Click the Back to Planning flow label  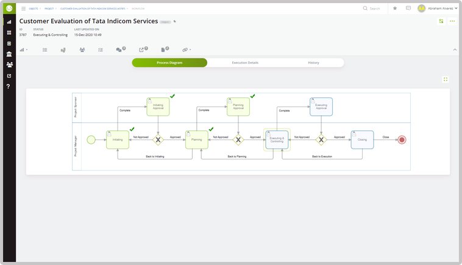(x=237, y=157)
